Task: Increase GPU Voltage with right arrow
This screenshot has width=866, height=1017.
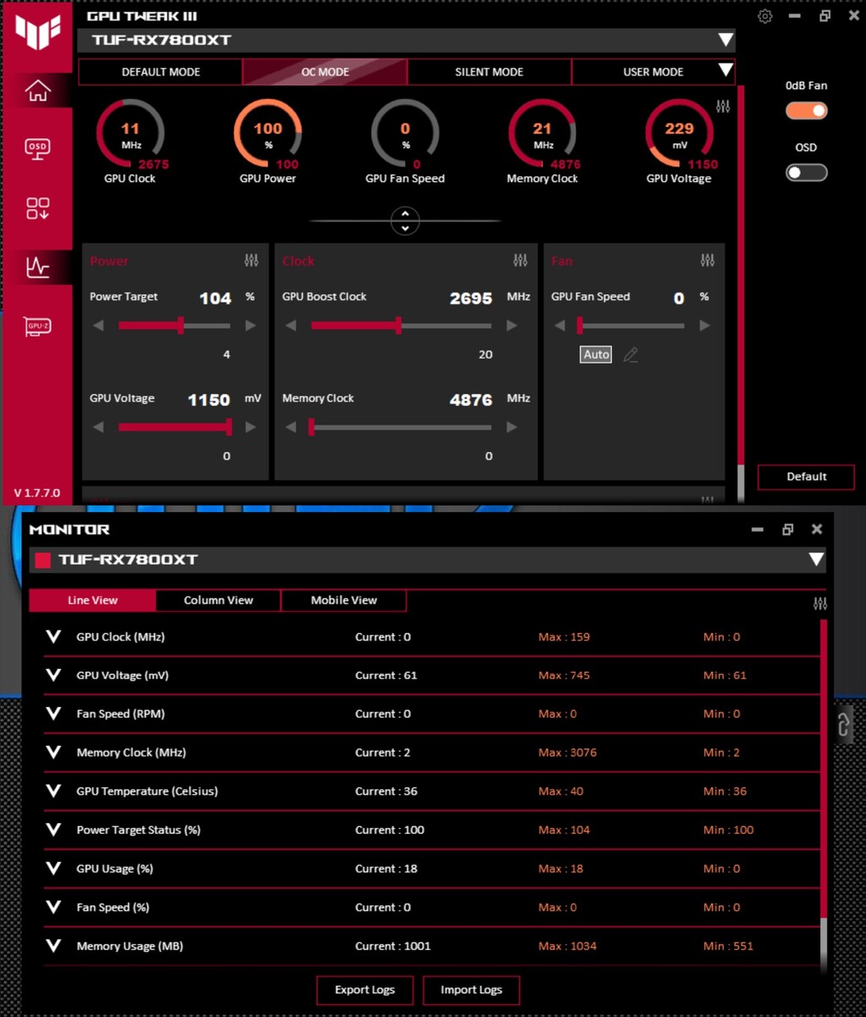Action: [x=251, y=427]
